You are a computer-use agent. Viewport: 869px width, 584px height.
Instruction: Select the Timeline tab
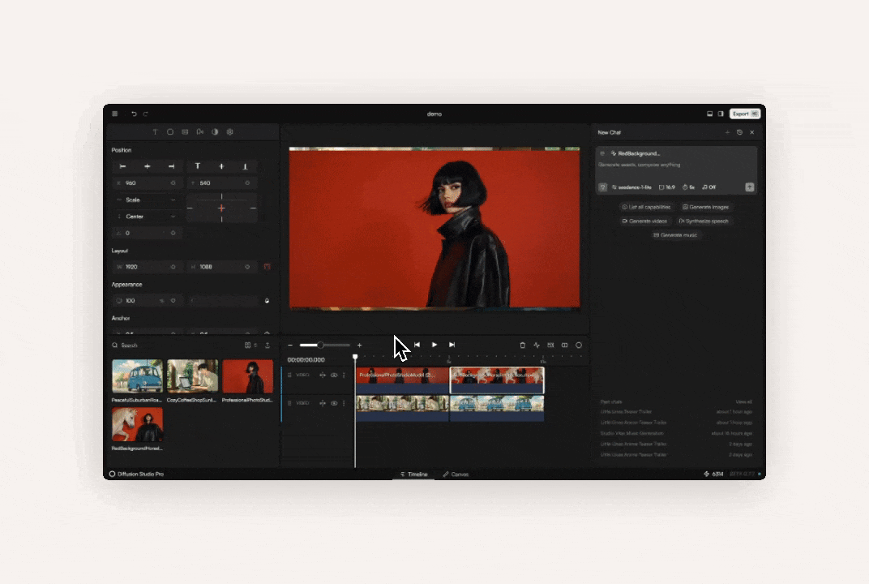414,474
